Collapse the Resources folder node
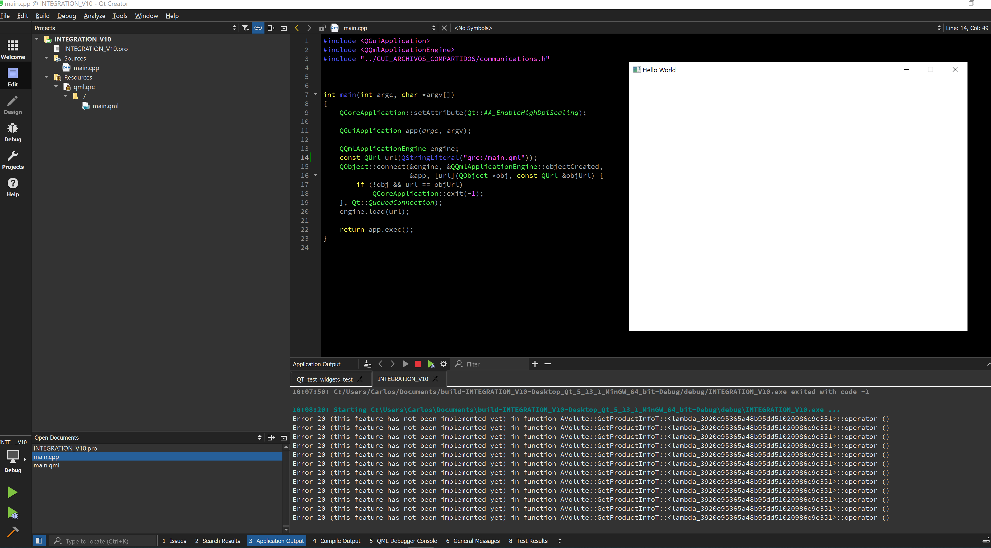This screenshot has height=548, width=991. click(46, 77)
